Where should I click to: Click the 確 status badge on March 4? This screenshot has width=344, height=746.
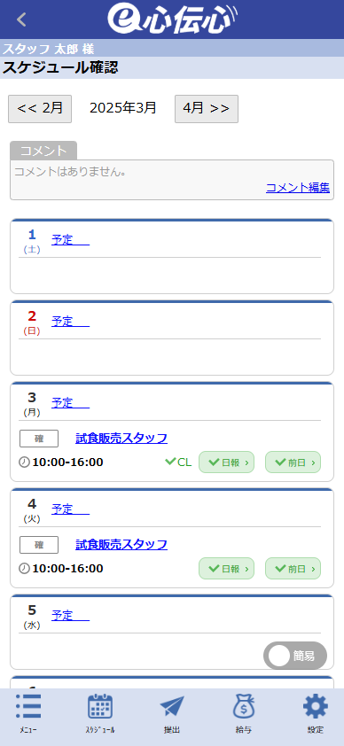[x=39, y=545]
